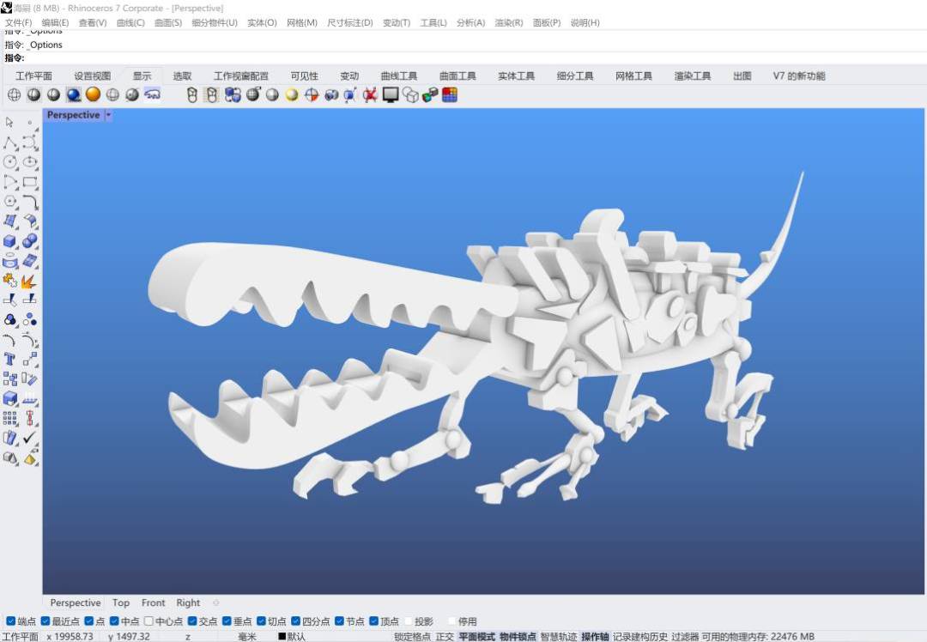Switch to the 实体工具 toolbar tab
Image resolution: width=927 pixels, height=642 pixels.
coord(516,76)
